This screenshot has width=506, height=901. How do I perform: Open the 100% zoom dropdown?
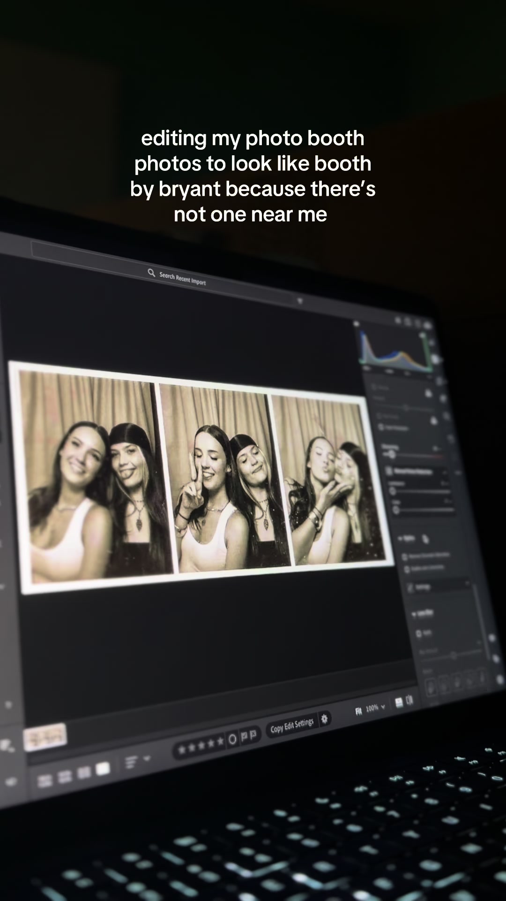375,708
